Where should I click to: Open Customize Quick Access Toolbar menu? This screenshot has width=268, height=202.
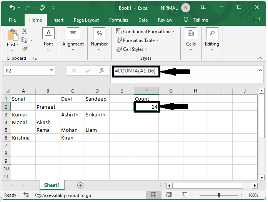tap(53, 8)
